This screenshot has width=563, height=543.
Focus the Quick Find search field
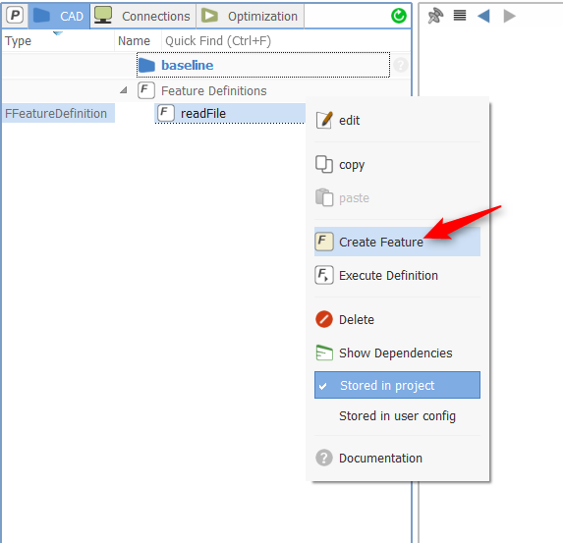pyautogui.click(x=286, y=41)
